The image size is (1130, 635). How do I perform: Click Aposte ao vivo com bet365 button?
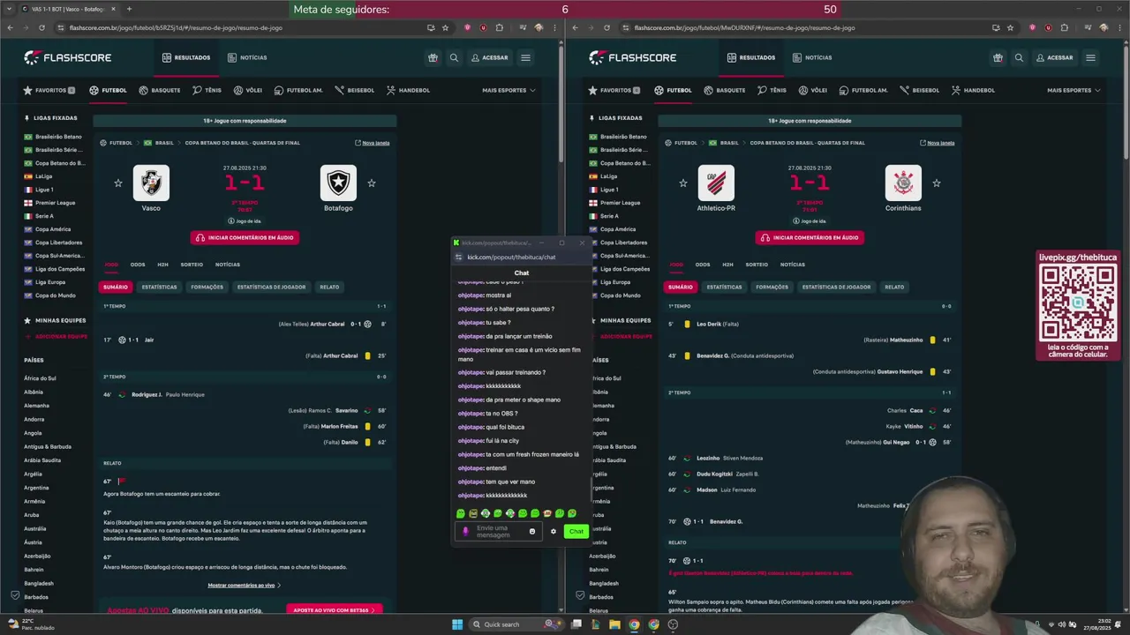(x=334, y=609)
